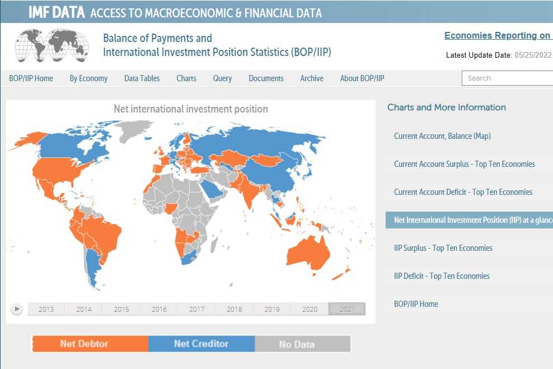The height and width of the screenshot is (369, 553).
Task: Select year 2013 on the timeline
Action: click(x=46, y=309)
